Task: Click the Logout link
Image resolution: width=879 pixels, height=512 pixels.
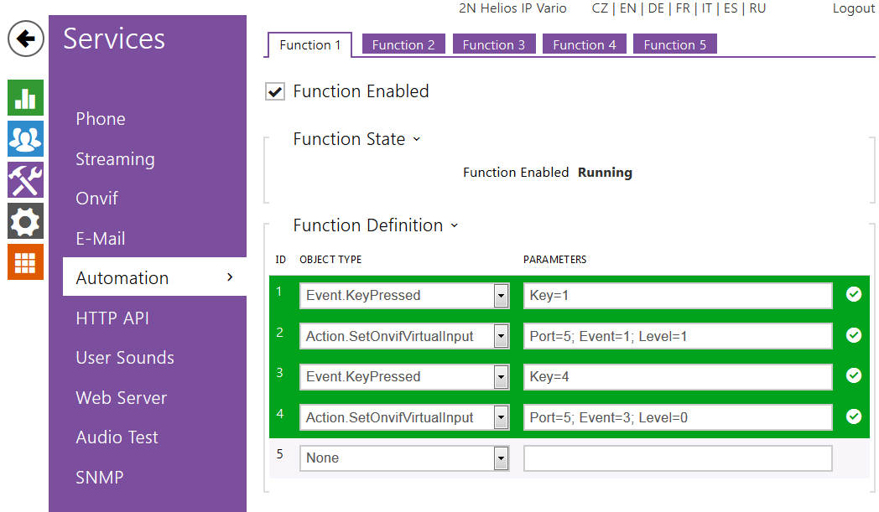Action: tap(853, 8)
